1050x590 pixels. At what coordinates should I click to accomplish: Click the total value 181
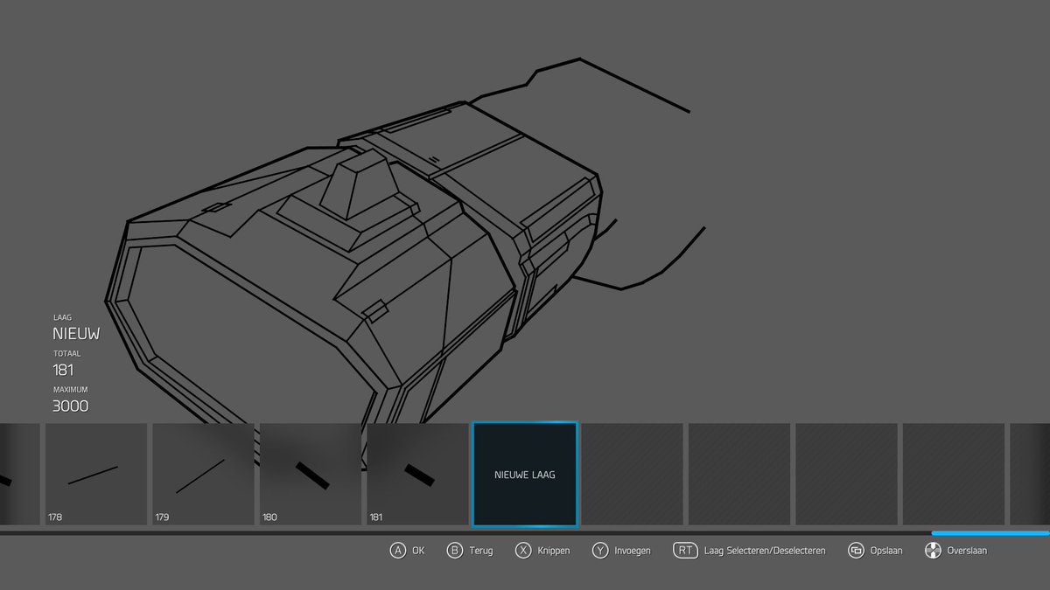(63, 370)
